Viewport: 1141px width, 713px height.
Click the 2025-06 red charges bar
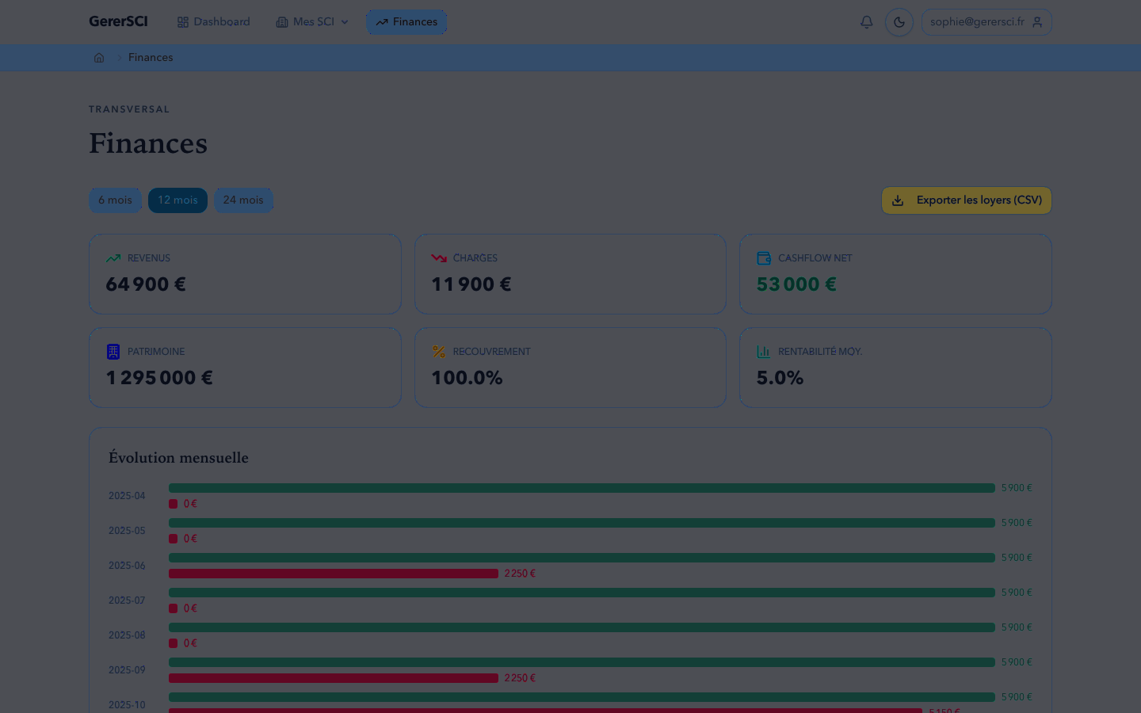[333, 574]
